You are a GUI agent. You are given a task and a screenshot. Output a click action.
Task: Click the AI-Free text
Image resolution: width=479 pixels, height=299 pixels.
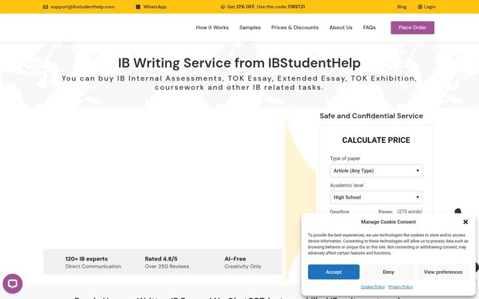click(236, 258)
